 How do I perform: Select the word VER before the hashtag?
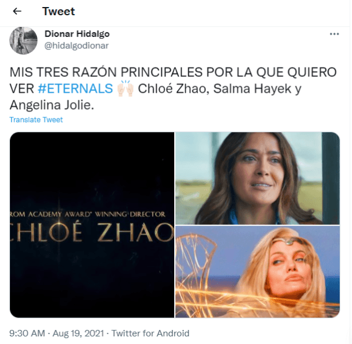[22, 89]
